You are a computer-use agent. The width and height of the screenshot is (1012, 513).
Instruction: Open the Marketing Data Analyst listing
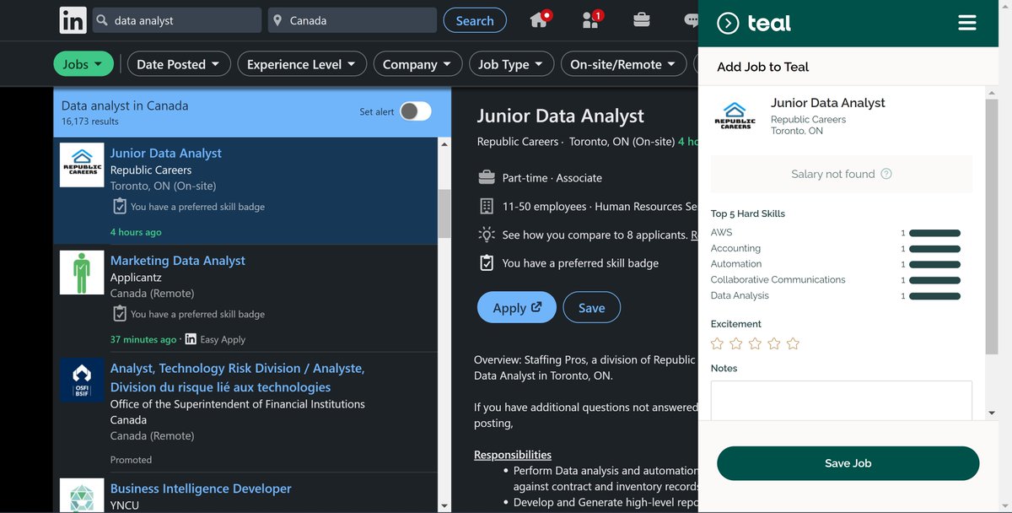point(177,260)
